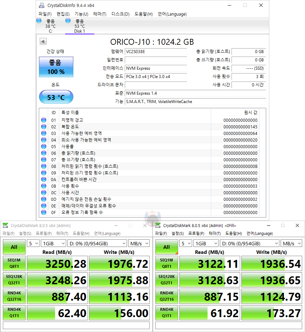Run RND4K Q1T1 test in right 0Fill window

point(167,313)
